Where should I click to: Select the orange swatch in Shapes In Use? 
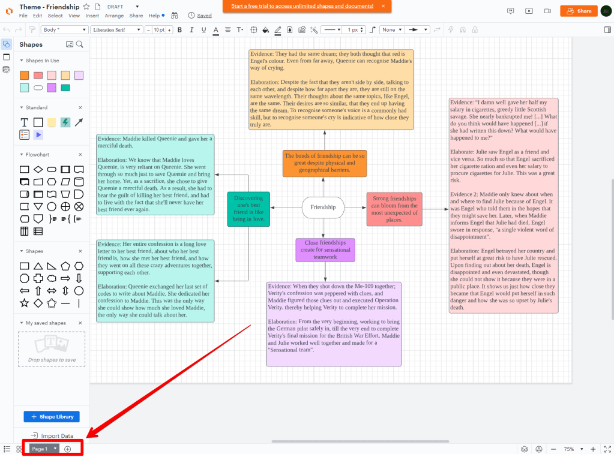click(x=24, y=76)
